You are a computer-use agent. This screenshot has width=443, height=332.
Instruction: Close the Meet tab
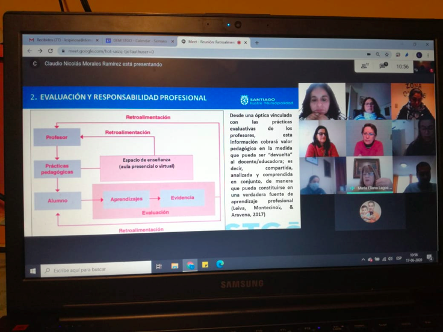(x=246, y=43)
